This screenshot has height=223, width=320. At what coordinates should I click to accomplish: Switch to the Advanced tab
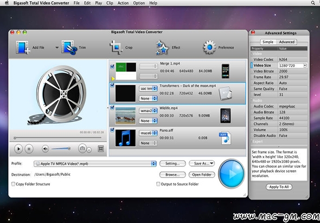(286, 42)
